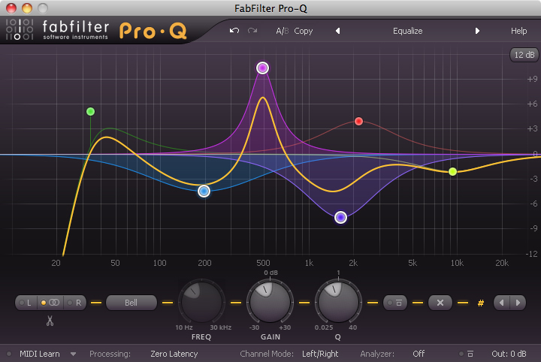Image resolution: width=541 pixels, height=362 pixels.
Task: Click the Undo arrow icon
Action: tap(234, 31)
